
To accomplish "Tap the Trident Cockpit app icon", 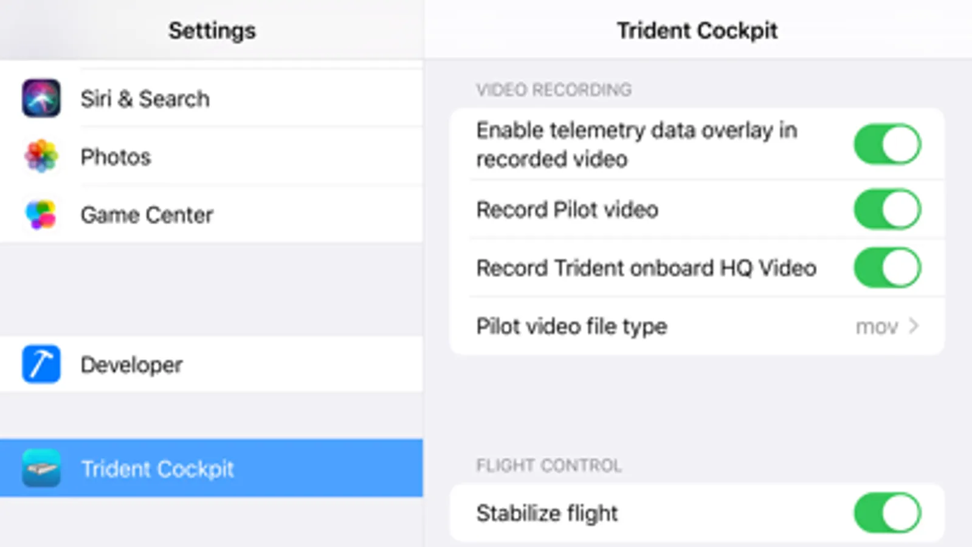I will 41,468.
